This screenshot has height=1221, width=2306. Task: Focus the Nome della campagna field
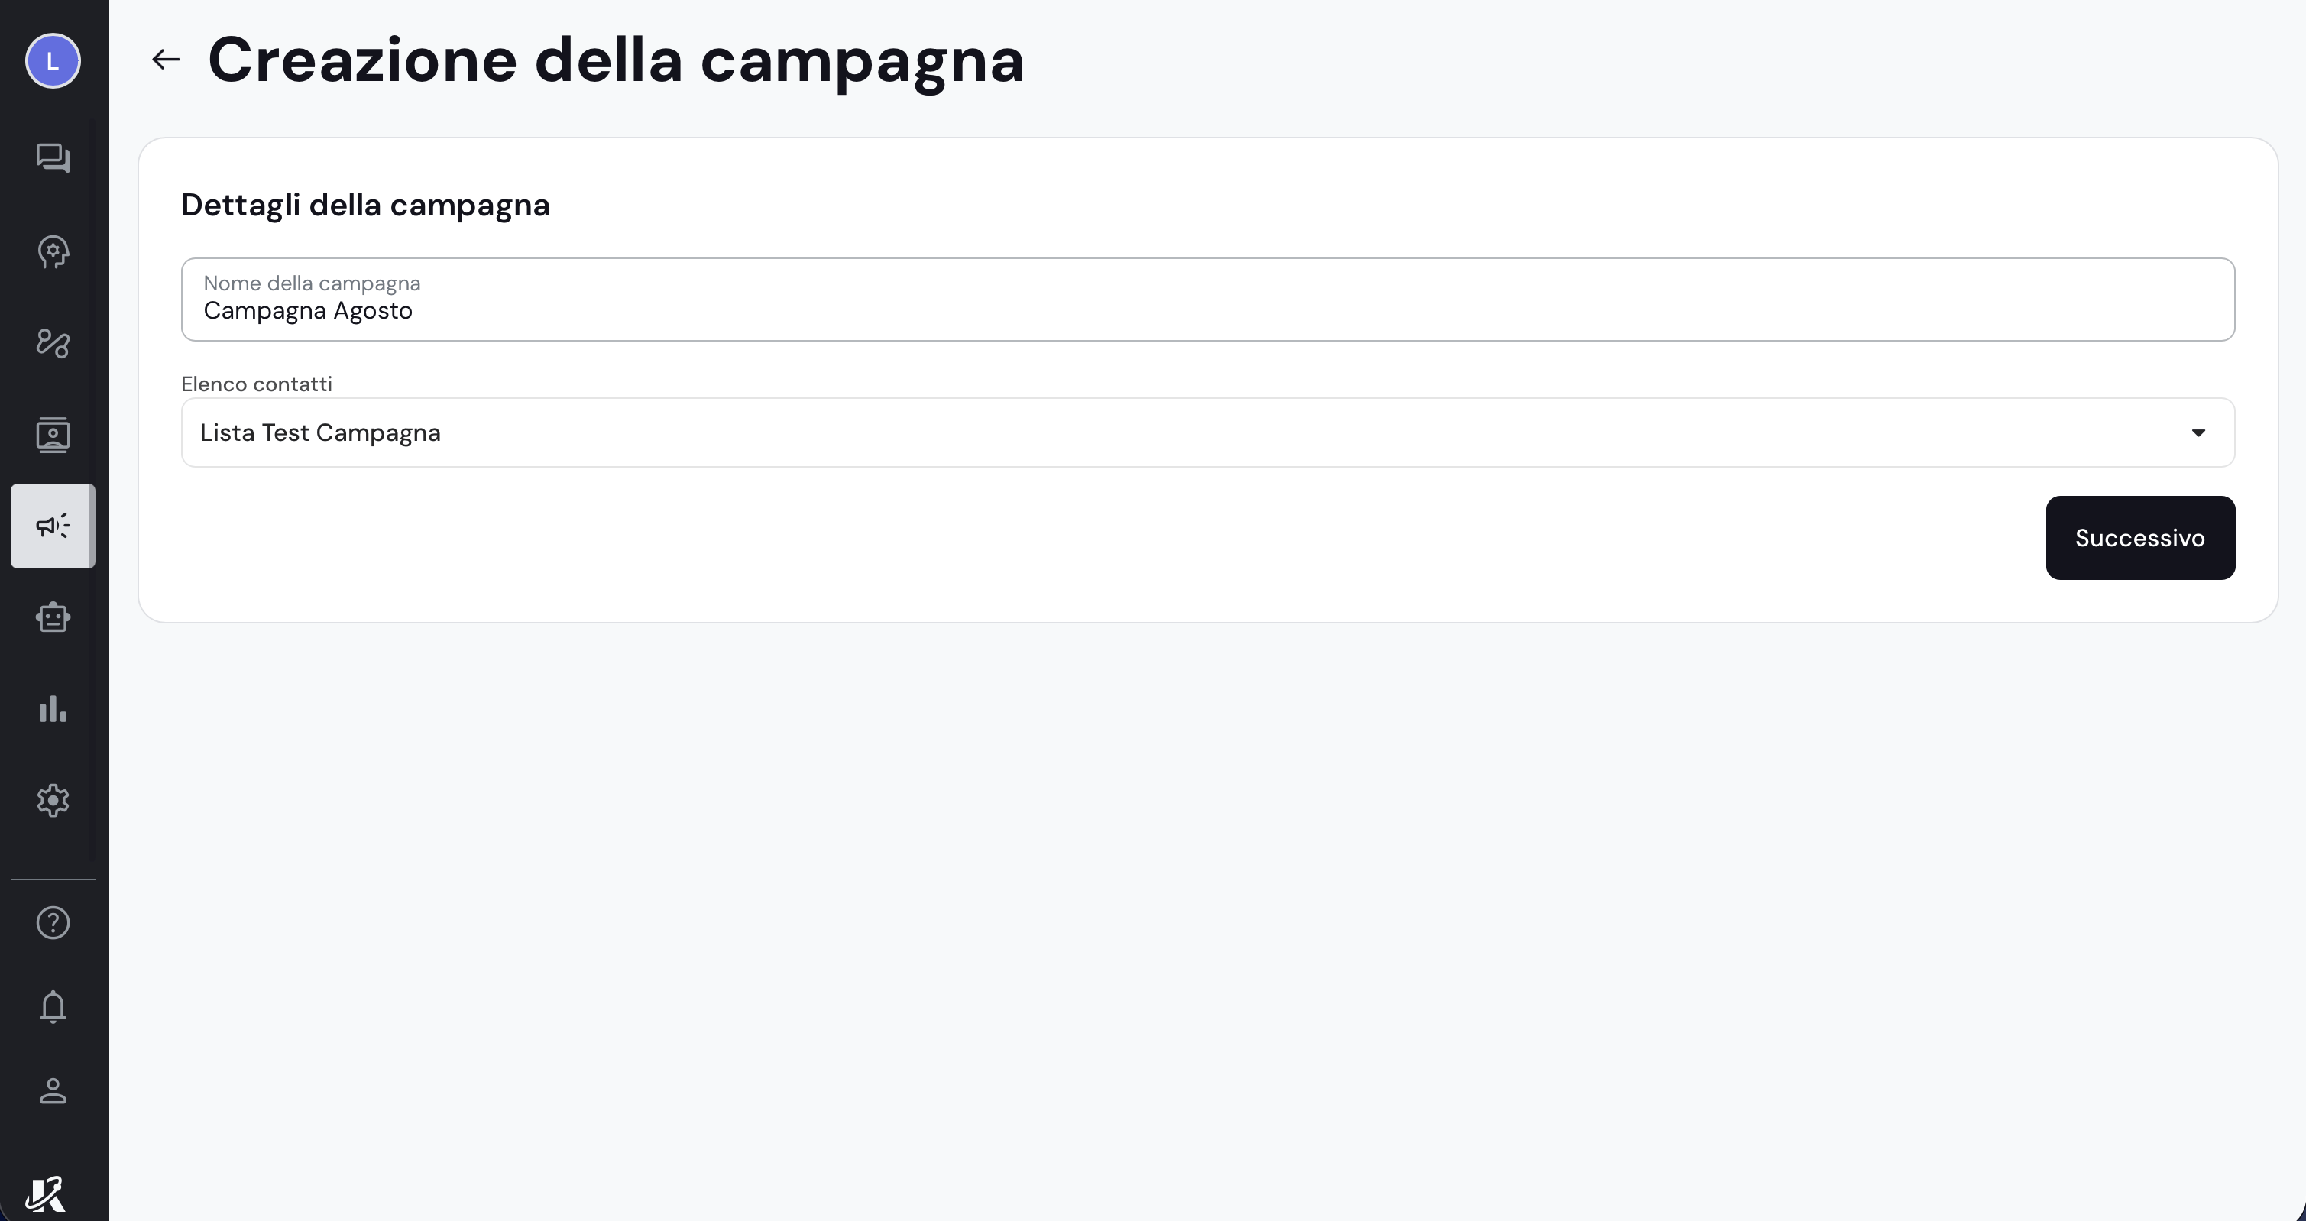point(1207,300)
